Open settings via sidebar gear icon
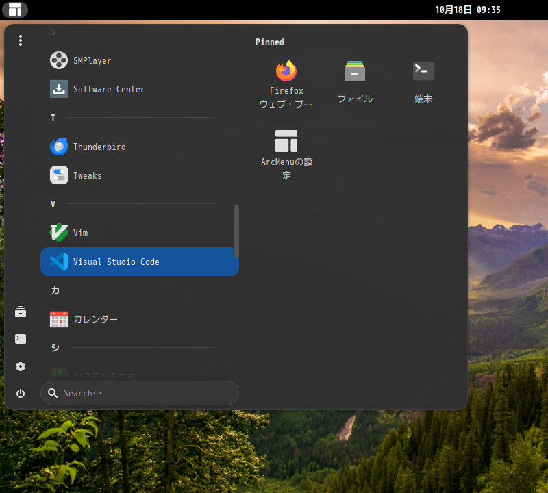548x493 pixels. (21, 366)
